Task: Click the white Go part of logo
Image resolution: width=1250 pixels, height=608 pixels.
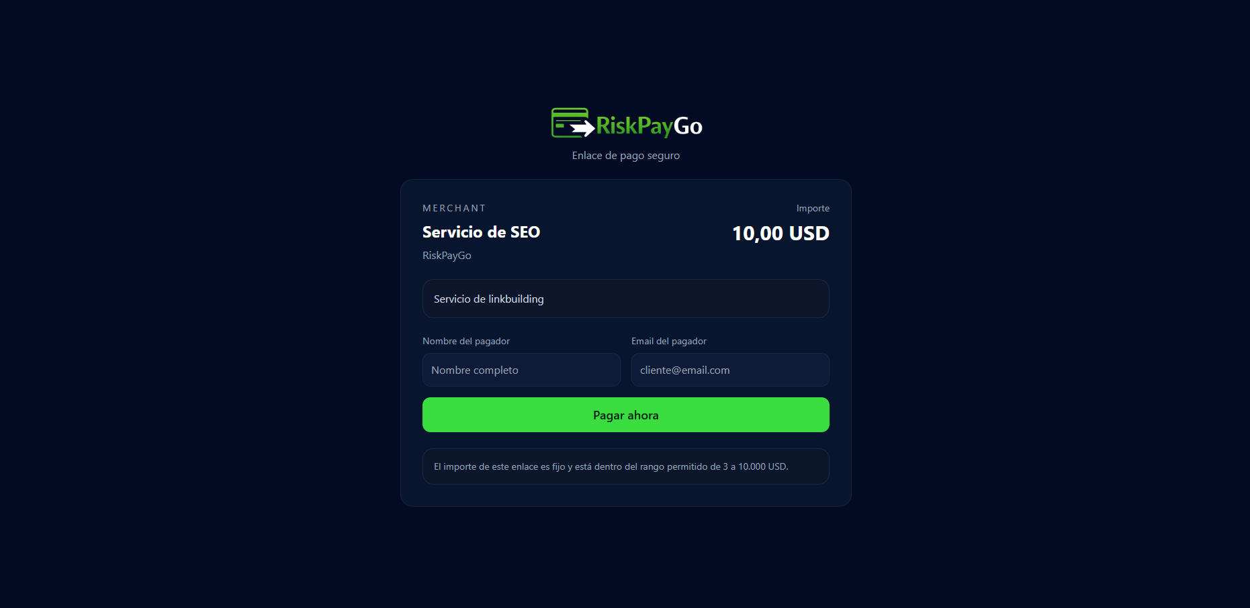Action: coord(688,125)
